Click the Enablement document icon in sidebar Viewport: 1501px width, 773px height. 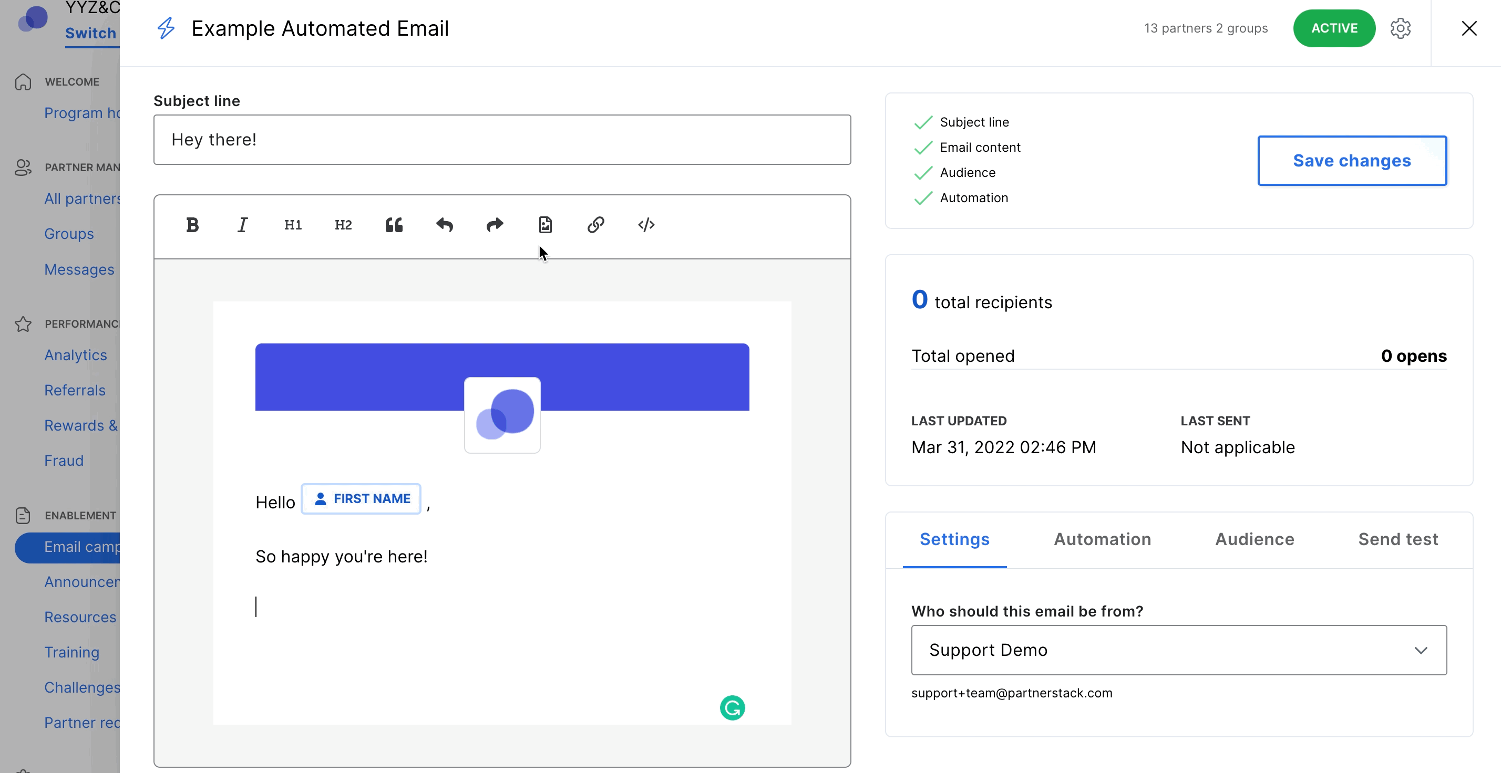tap(23, 516)
